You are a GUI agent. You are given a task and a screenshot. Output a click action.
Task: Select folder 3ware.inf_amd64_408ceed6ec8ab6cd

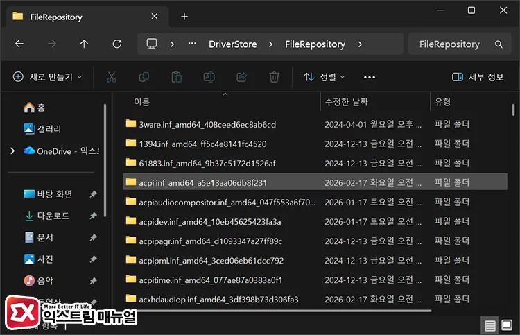pyautogui.click(x=315, y=124)
